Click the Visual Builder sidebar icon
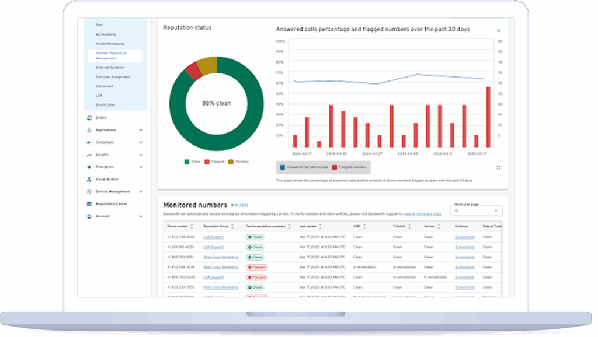598x337 pixels. [x=89, y=180]
